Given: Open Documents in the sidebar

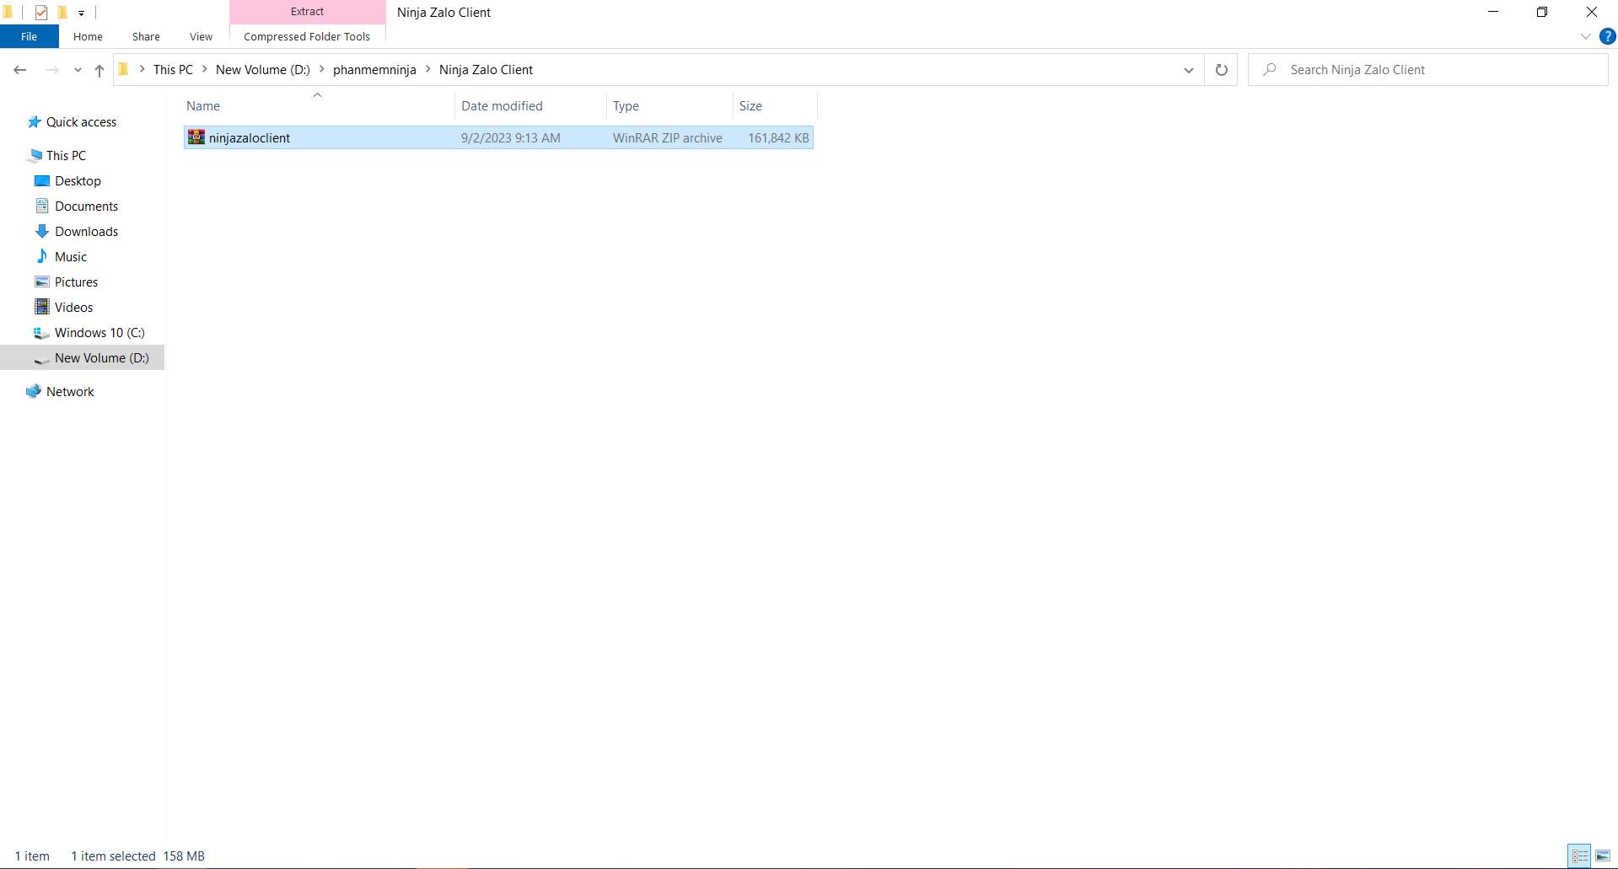Looking at the screenshot, I should click(86, 207).
